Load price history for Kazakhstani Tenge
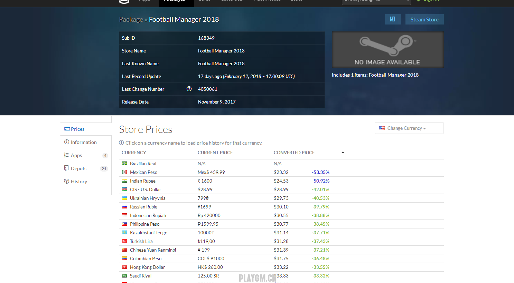The height and width of the screenshot is (283, 514). coord(149,233)
